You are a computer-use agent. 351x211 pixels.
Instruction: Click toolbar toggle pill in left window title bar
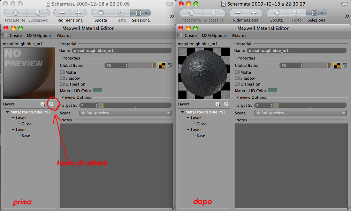(x=169, y=4)
